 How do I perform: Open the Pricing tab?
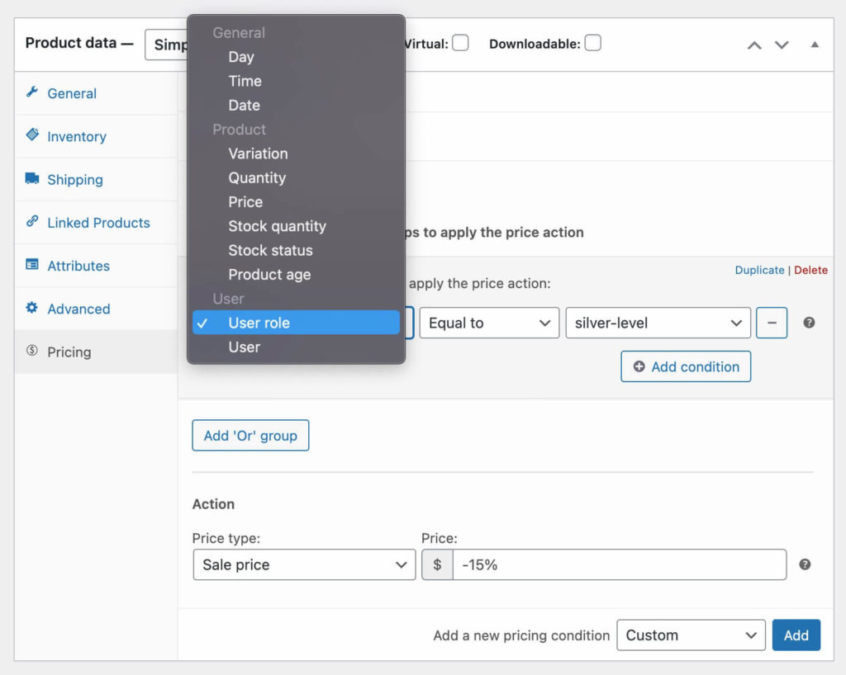click(96, 352)
